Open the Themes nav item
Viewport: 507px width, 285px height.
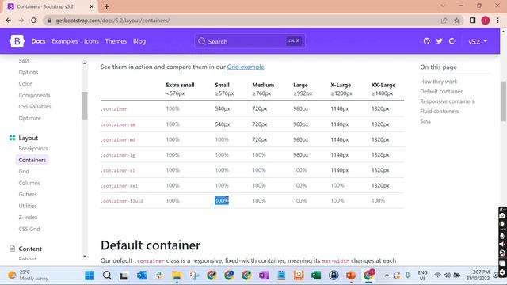pos(116,41)
